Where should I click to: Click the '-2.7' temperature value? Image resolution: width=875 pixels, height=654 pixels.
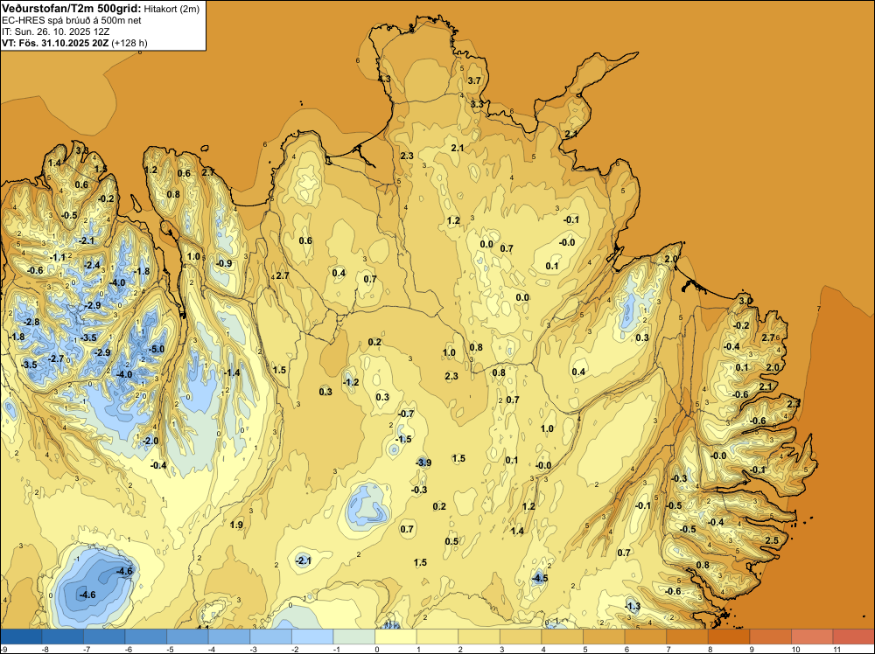[56, 358]
